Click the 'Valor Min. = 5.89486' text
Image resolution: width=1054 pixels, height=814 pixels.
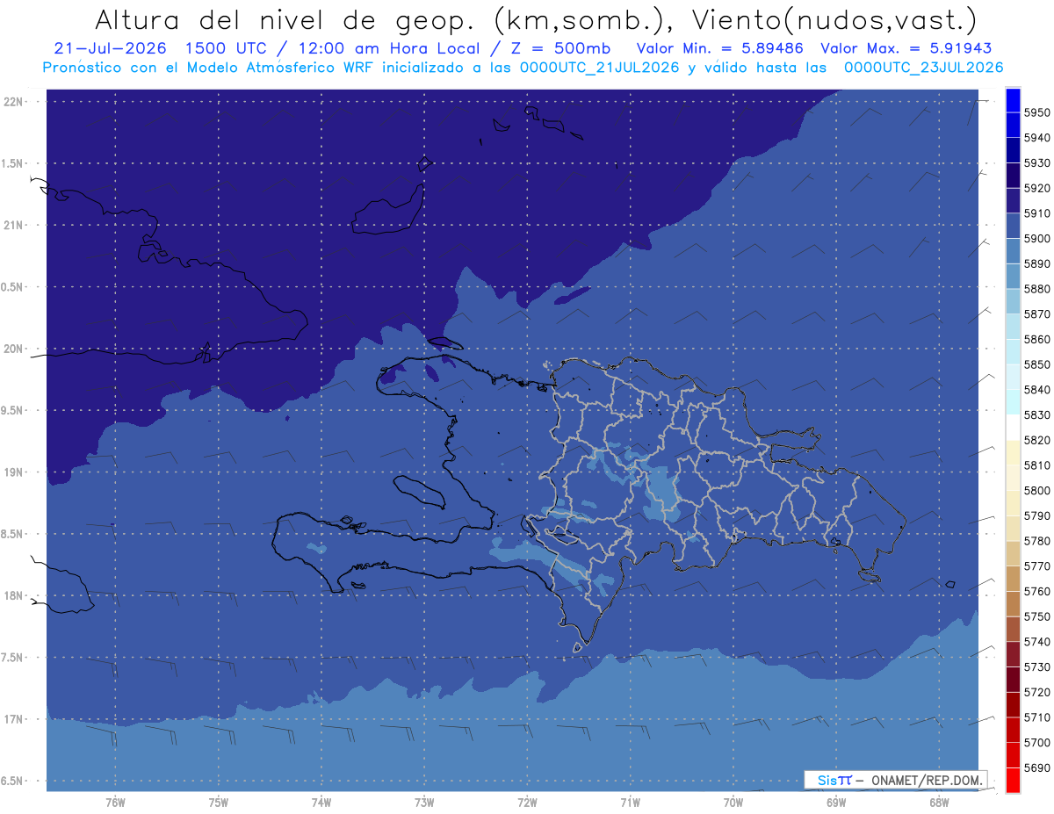[720, 49]
